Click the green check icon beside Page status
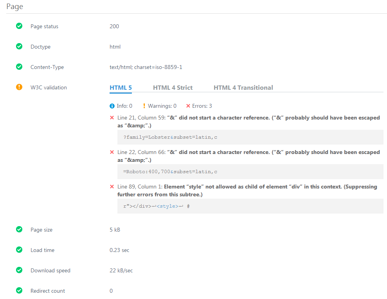This screenshot has height=299, width=387. point(19,26)
